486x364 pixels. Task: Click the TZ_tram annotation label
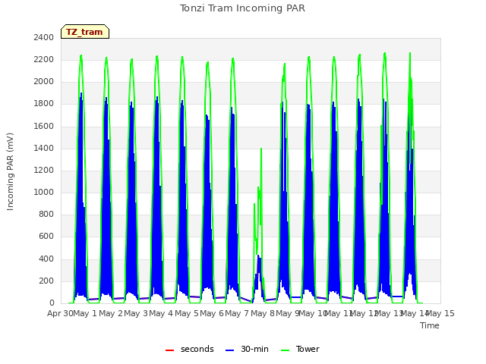(85, 32)
